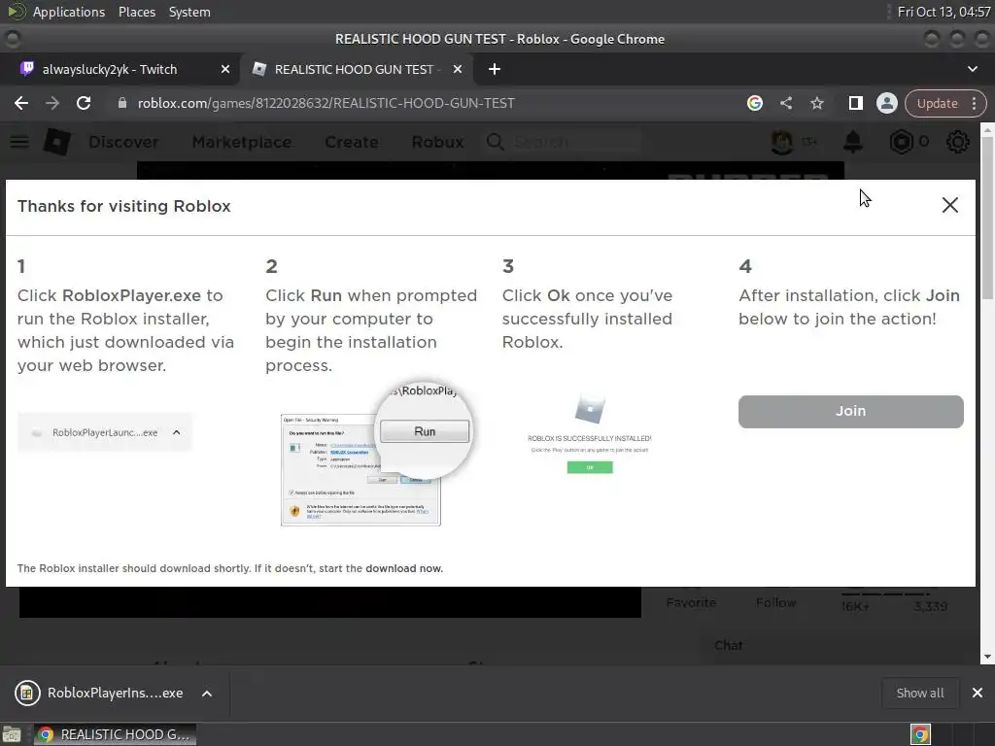Open the Chat panel header
Image resolution: width=995 pixels, height=746 pixels.
728,645
